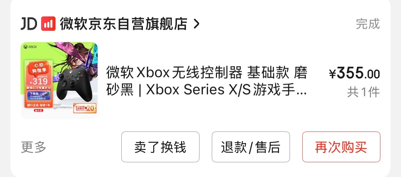Tap the red bar-chart store badge icon
The image size is (401, 177).
48,24
